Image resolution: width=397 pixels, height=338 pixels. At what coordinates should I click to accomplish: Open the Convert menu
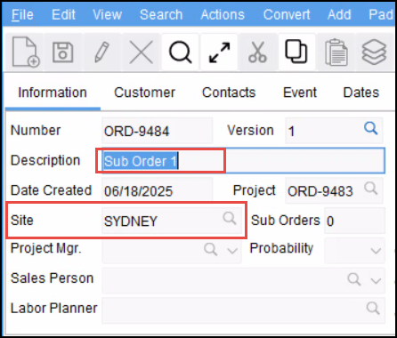point(287,14)
